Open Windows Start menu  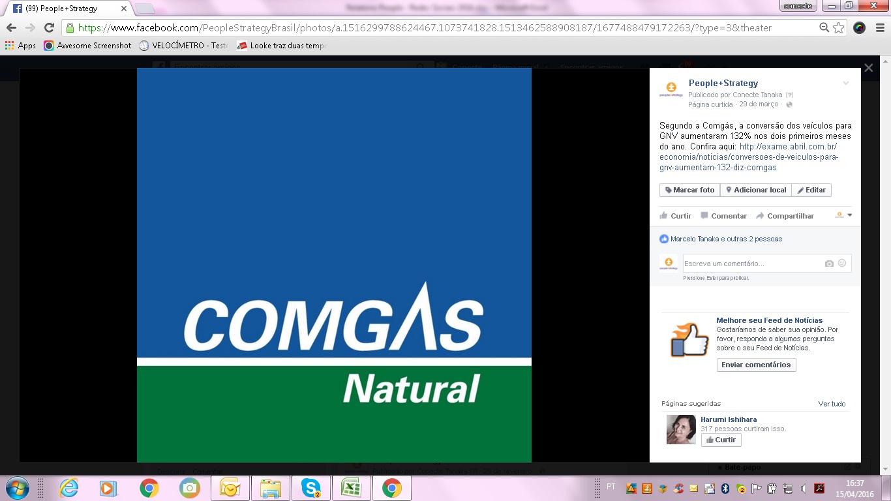click(x=17, y=488)
